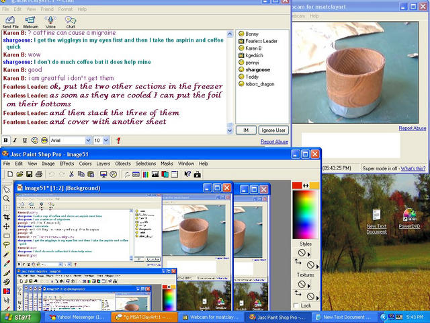The height and width of the screenshot is (323, 430).
Task: Pick a color from rainbow color picker
Action: 305,215
